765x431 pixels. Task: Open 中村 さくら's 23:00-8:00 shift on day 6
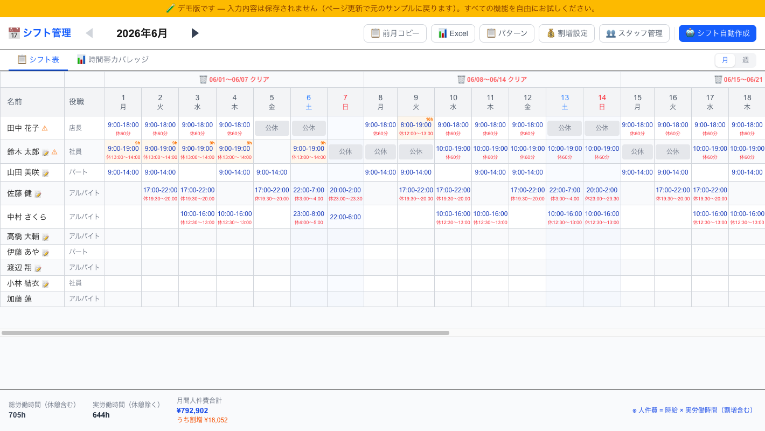(309, 217)
